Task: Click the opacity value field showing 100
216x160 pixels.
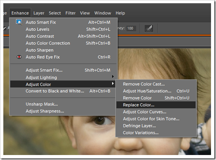Action: 131,28
